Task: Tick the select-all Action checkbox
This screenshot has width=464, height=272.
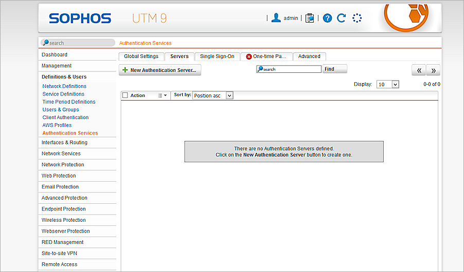Action: click(x=125, y=95)
